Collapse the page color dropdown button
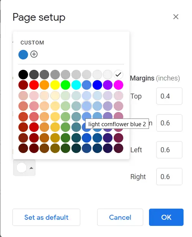Viewport: 192px width, 237px height. 24,168
